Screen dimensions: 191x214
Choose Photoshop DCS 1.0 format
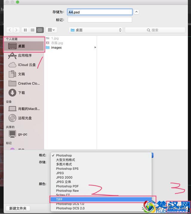[x=101, y=204]
